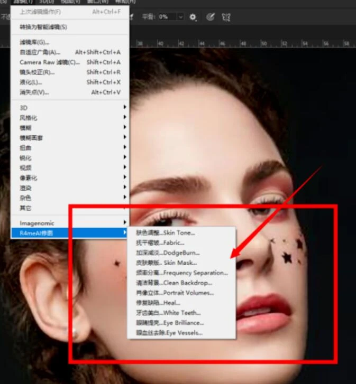356x384 pixels.
Task: Expand the 杂色 submenu arrow
Action: [x=125, y=197]
